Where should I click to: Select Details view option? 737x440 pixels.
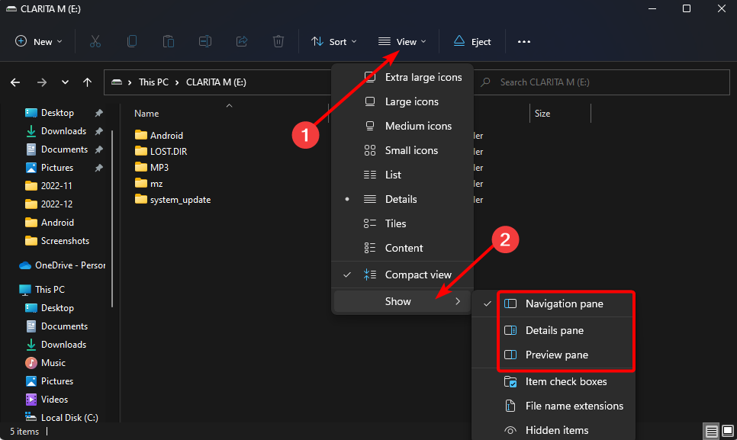point(402,199)
